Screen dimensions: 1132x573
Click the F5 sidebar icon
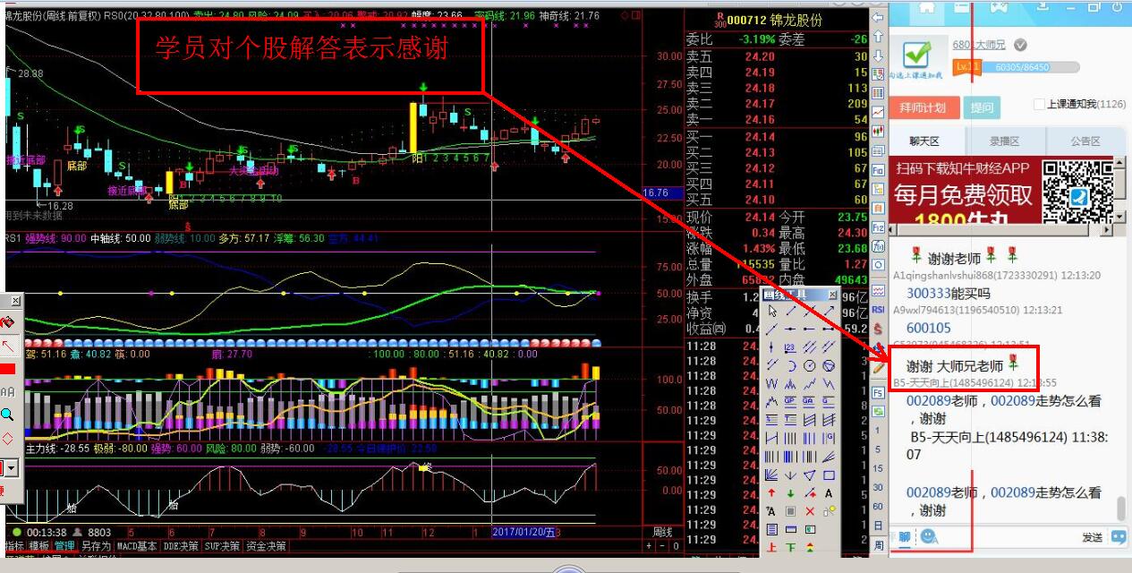point(878,393)
